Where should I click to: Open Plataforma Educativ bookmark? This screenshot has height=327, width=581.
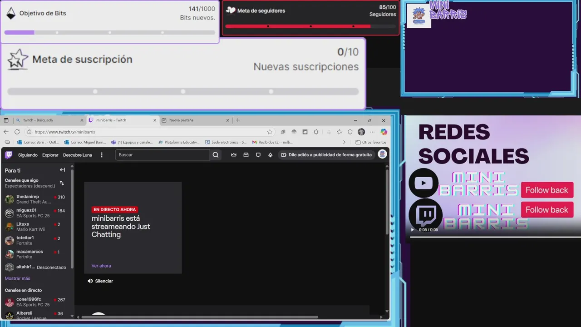pyautogui.click(x=179, y=142)
